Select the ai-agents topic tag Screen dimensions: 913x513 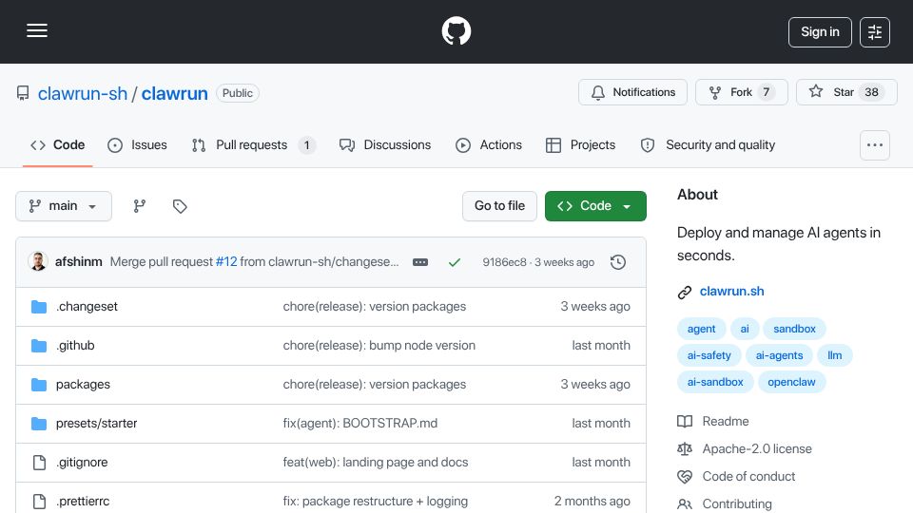click(779, 355)
